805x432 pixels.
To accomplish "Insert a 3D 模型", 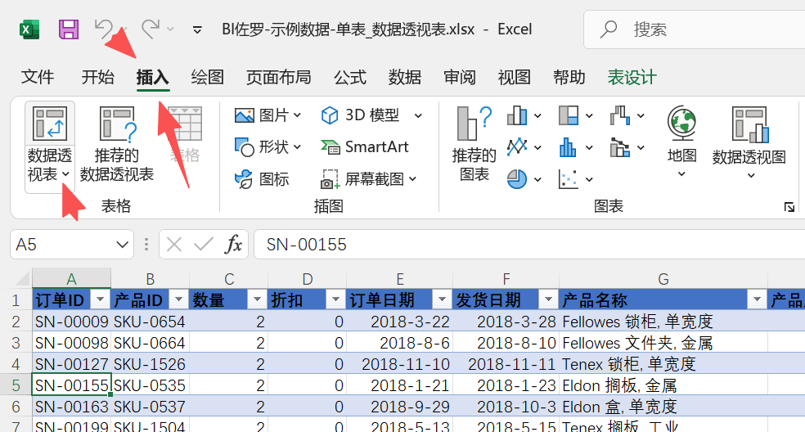I will coord(360,115).
